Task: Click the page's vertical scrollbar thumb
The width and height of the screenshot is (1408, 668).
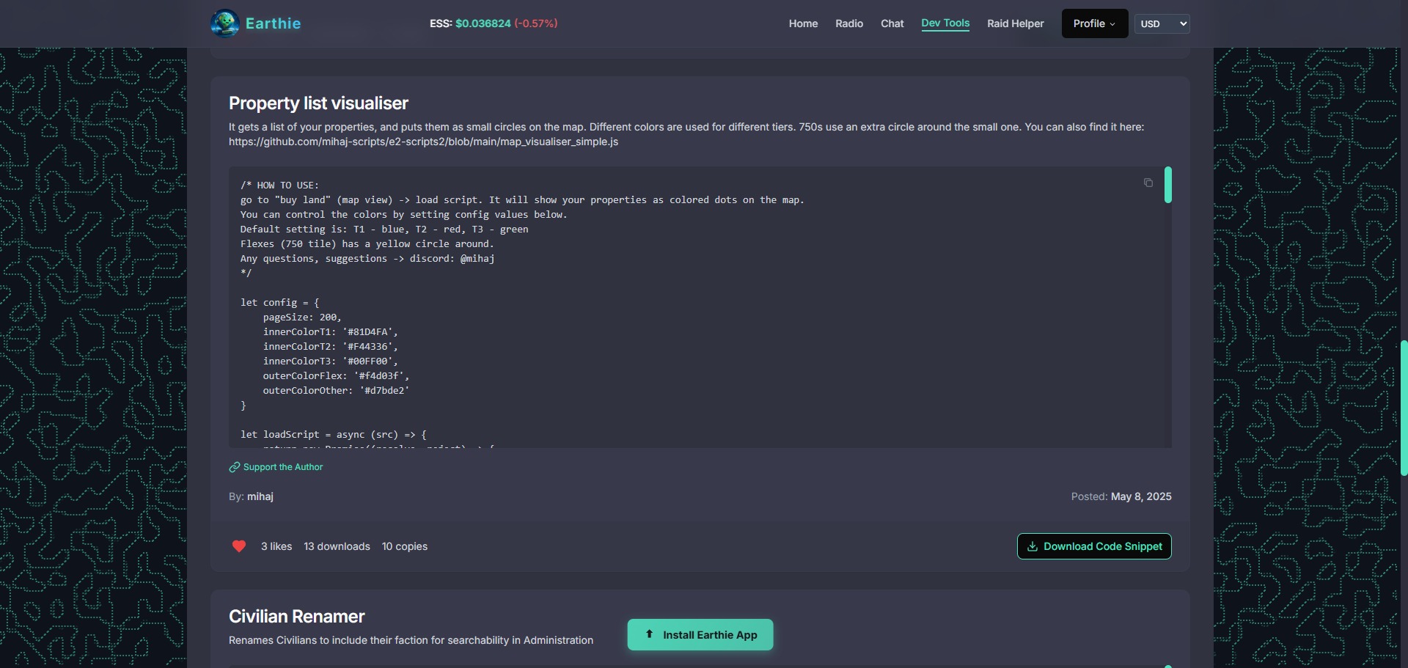Action: tap(1404, 408)
